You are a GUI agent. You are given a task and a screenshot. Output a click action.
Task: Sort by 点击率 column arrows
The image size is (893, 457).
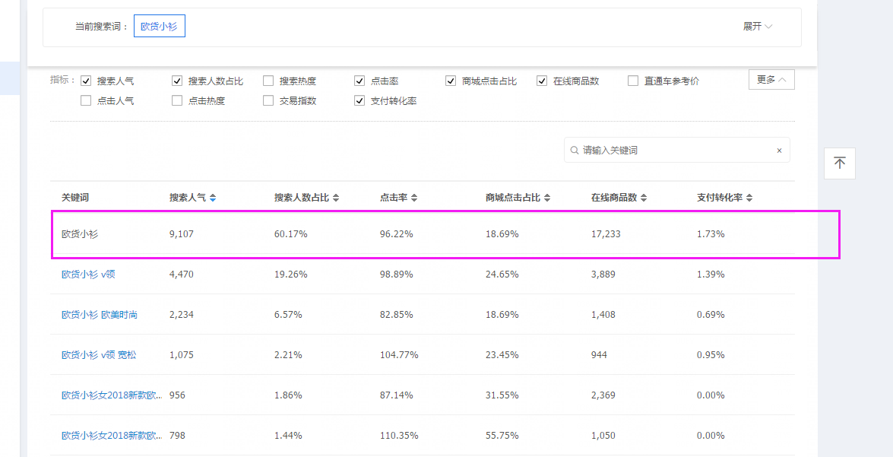tap(414, 198)
